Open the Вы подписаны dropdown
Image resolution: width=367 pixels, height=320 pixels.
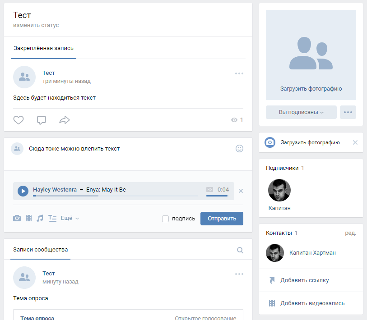tap(301, 112)
